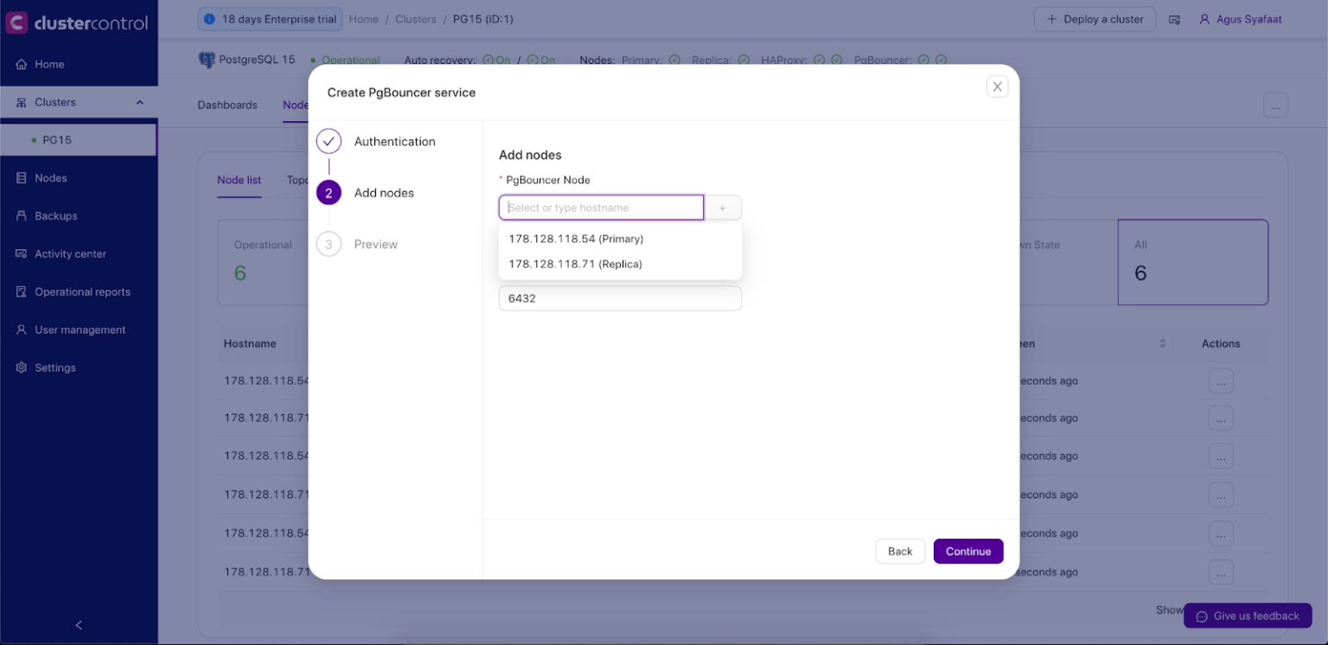Collapse the left sidebar with the chevron

click(78, 624)
